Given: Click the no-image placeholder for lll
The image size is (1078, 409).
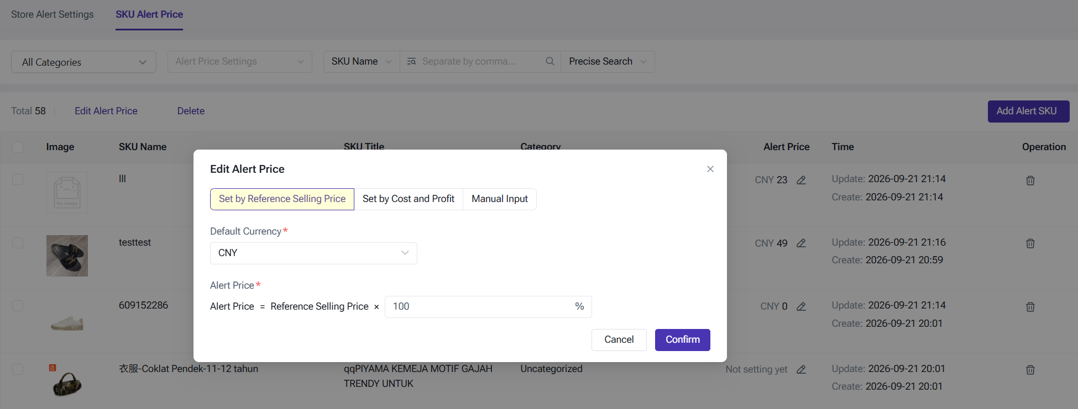Looking at the screenshot, I should coord(67,193).
